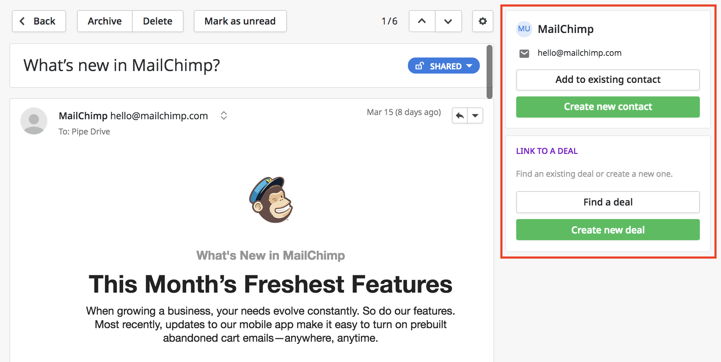
Task: Click the green Create new contact button
Action: point(608,107)
